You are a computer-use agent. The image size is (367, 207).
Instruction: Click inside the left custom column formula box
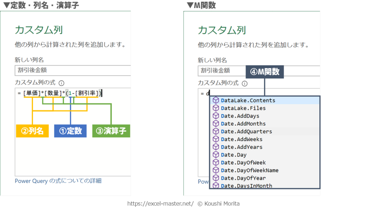(73, 154)
